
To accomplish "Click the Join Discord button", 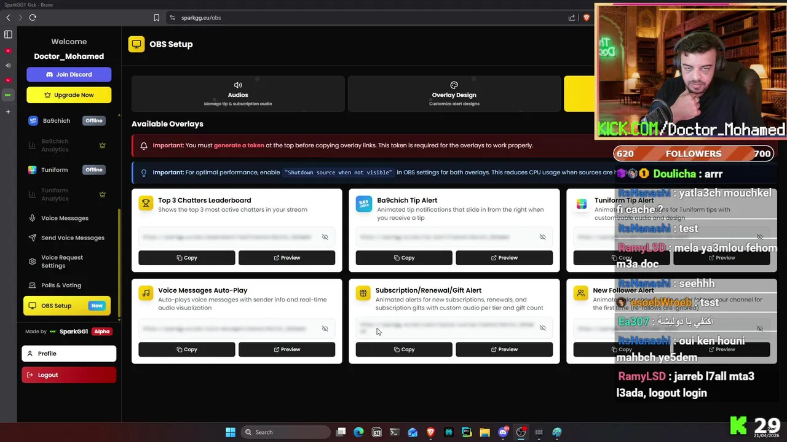I will pos(69,74).
